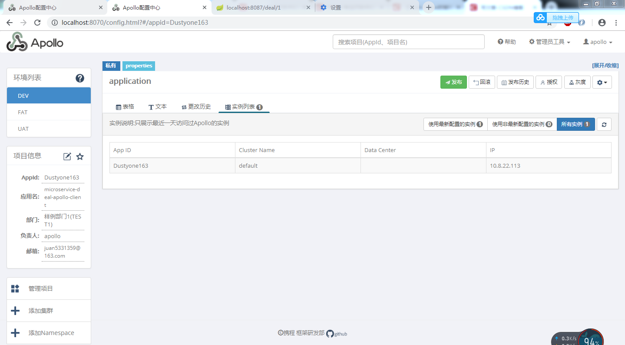Image resolution: width=625 pixels, height=345 pixels.
Task: Click the green 发布 button
Action: 453,82
